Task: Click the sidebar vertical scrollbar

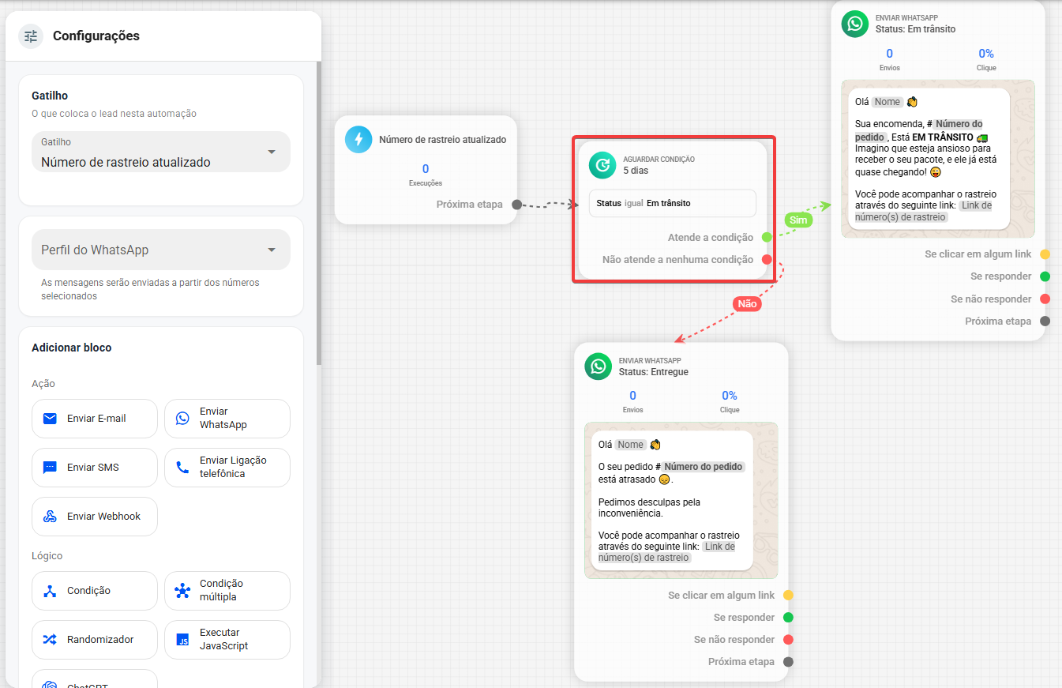Action: pos(318,213)
